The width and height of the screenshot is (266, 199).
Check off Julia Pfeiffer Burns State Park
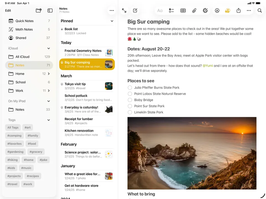click(130, 88)
